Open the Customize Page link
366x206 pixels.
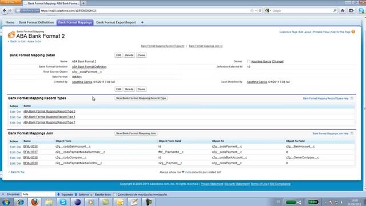(x=288, y=32)
